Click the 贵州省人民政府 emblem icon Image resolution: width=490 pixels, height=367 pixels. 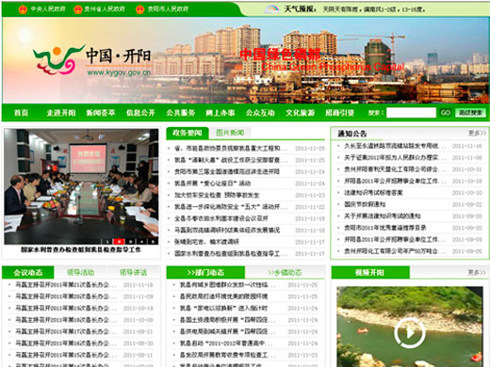(x=77, y=9)
